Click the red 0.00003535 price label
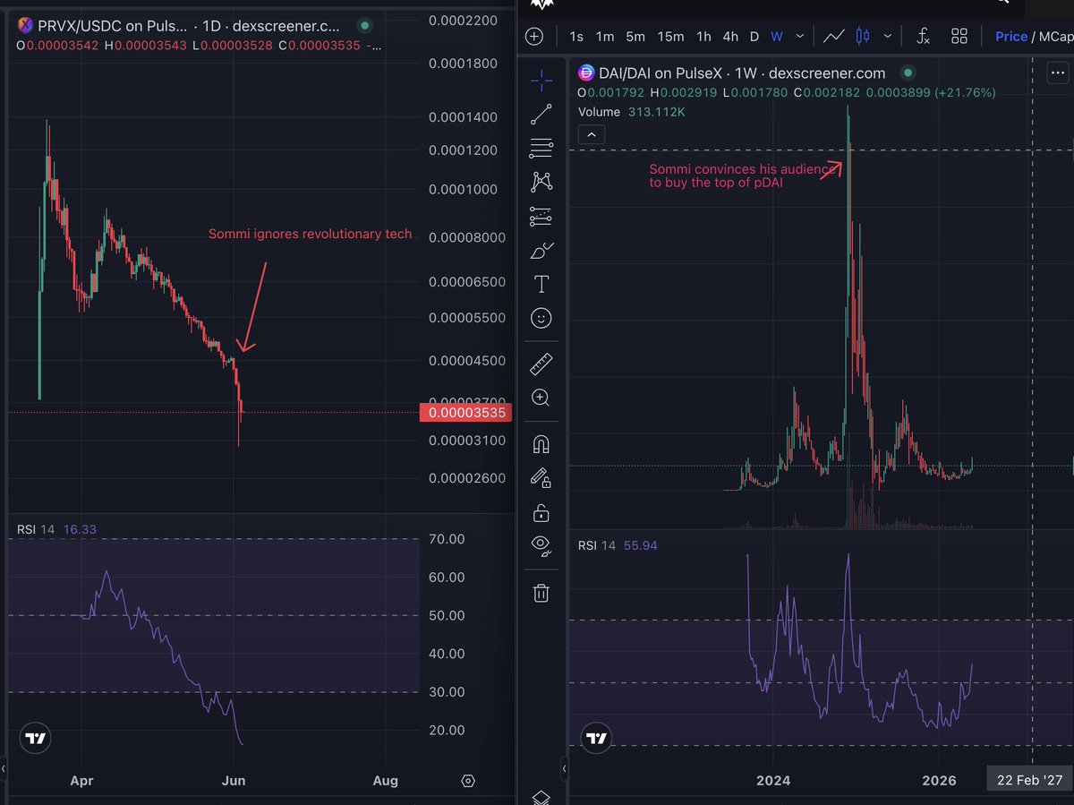The width and height of the screenshot is (1074, 805). 468,413
